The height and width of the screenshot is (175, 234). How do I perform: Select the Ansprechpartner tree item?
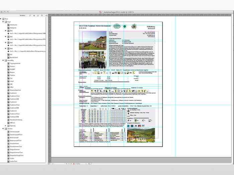click(15, 90)
